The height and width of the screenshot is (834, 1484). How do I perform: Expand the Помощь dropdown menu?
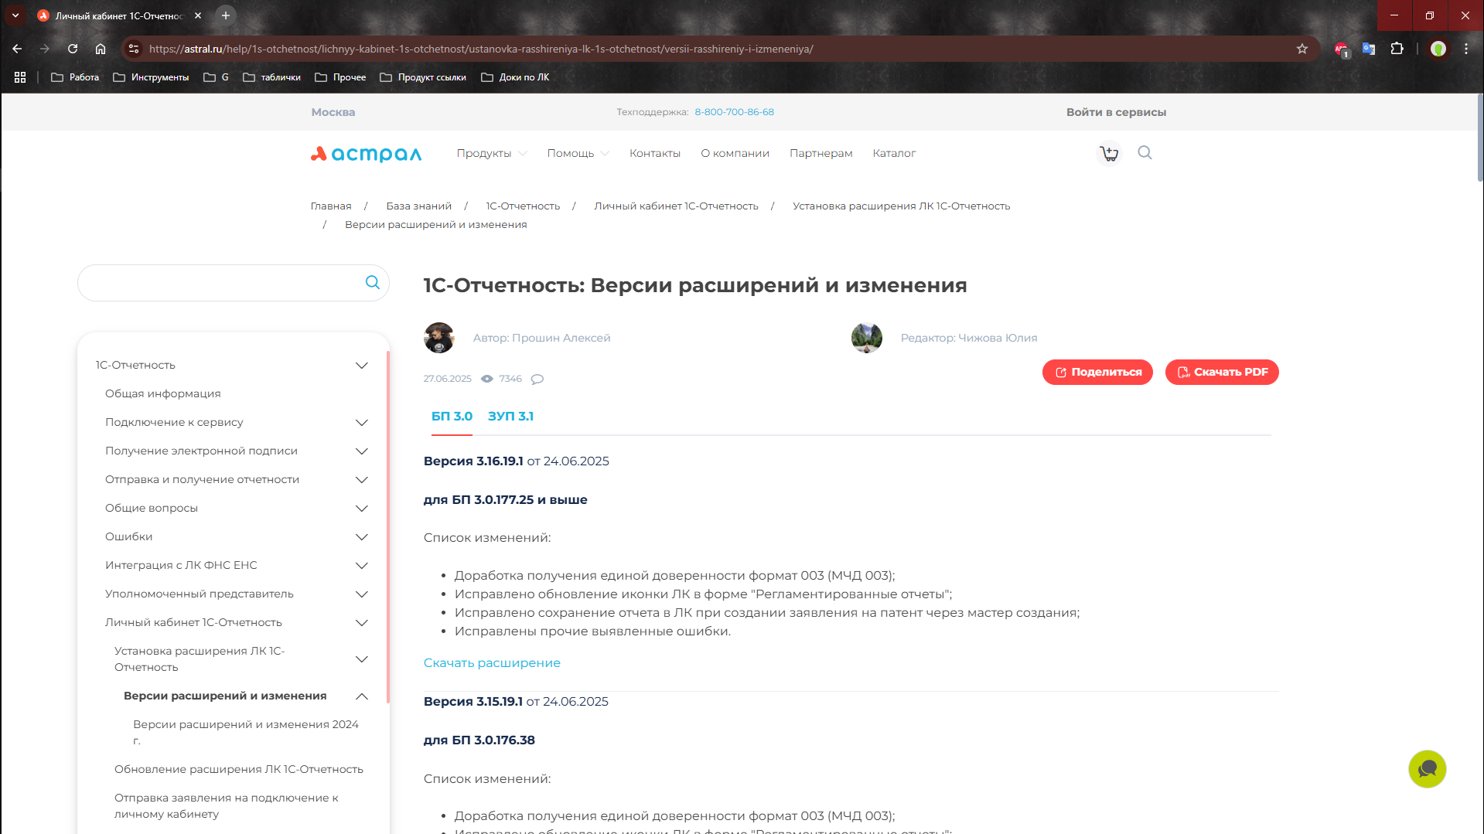578,153
